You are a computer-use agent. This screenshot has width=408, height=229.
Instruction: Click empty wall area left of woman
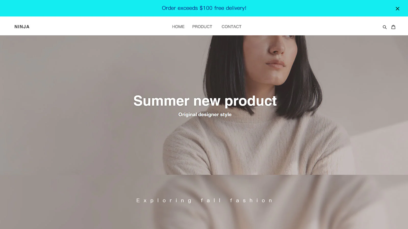pos(76,102)
